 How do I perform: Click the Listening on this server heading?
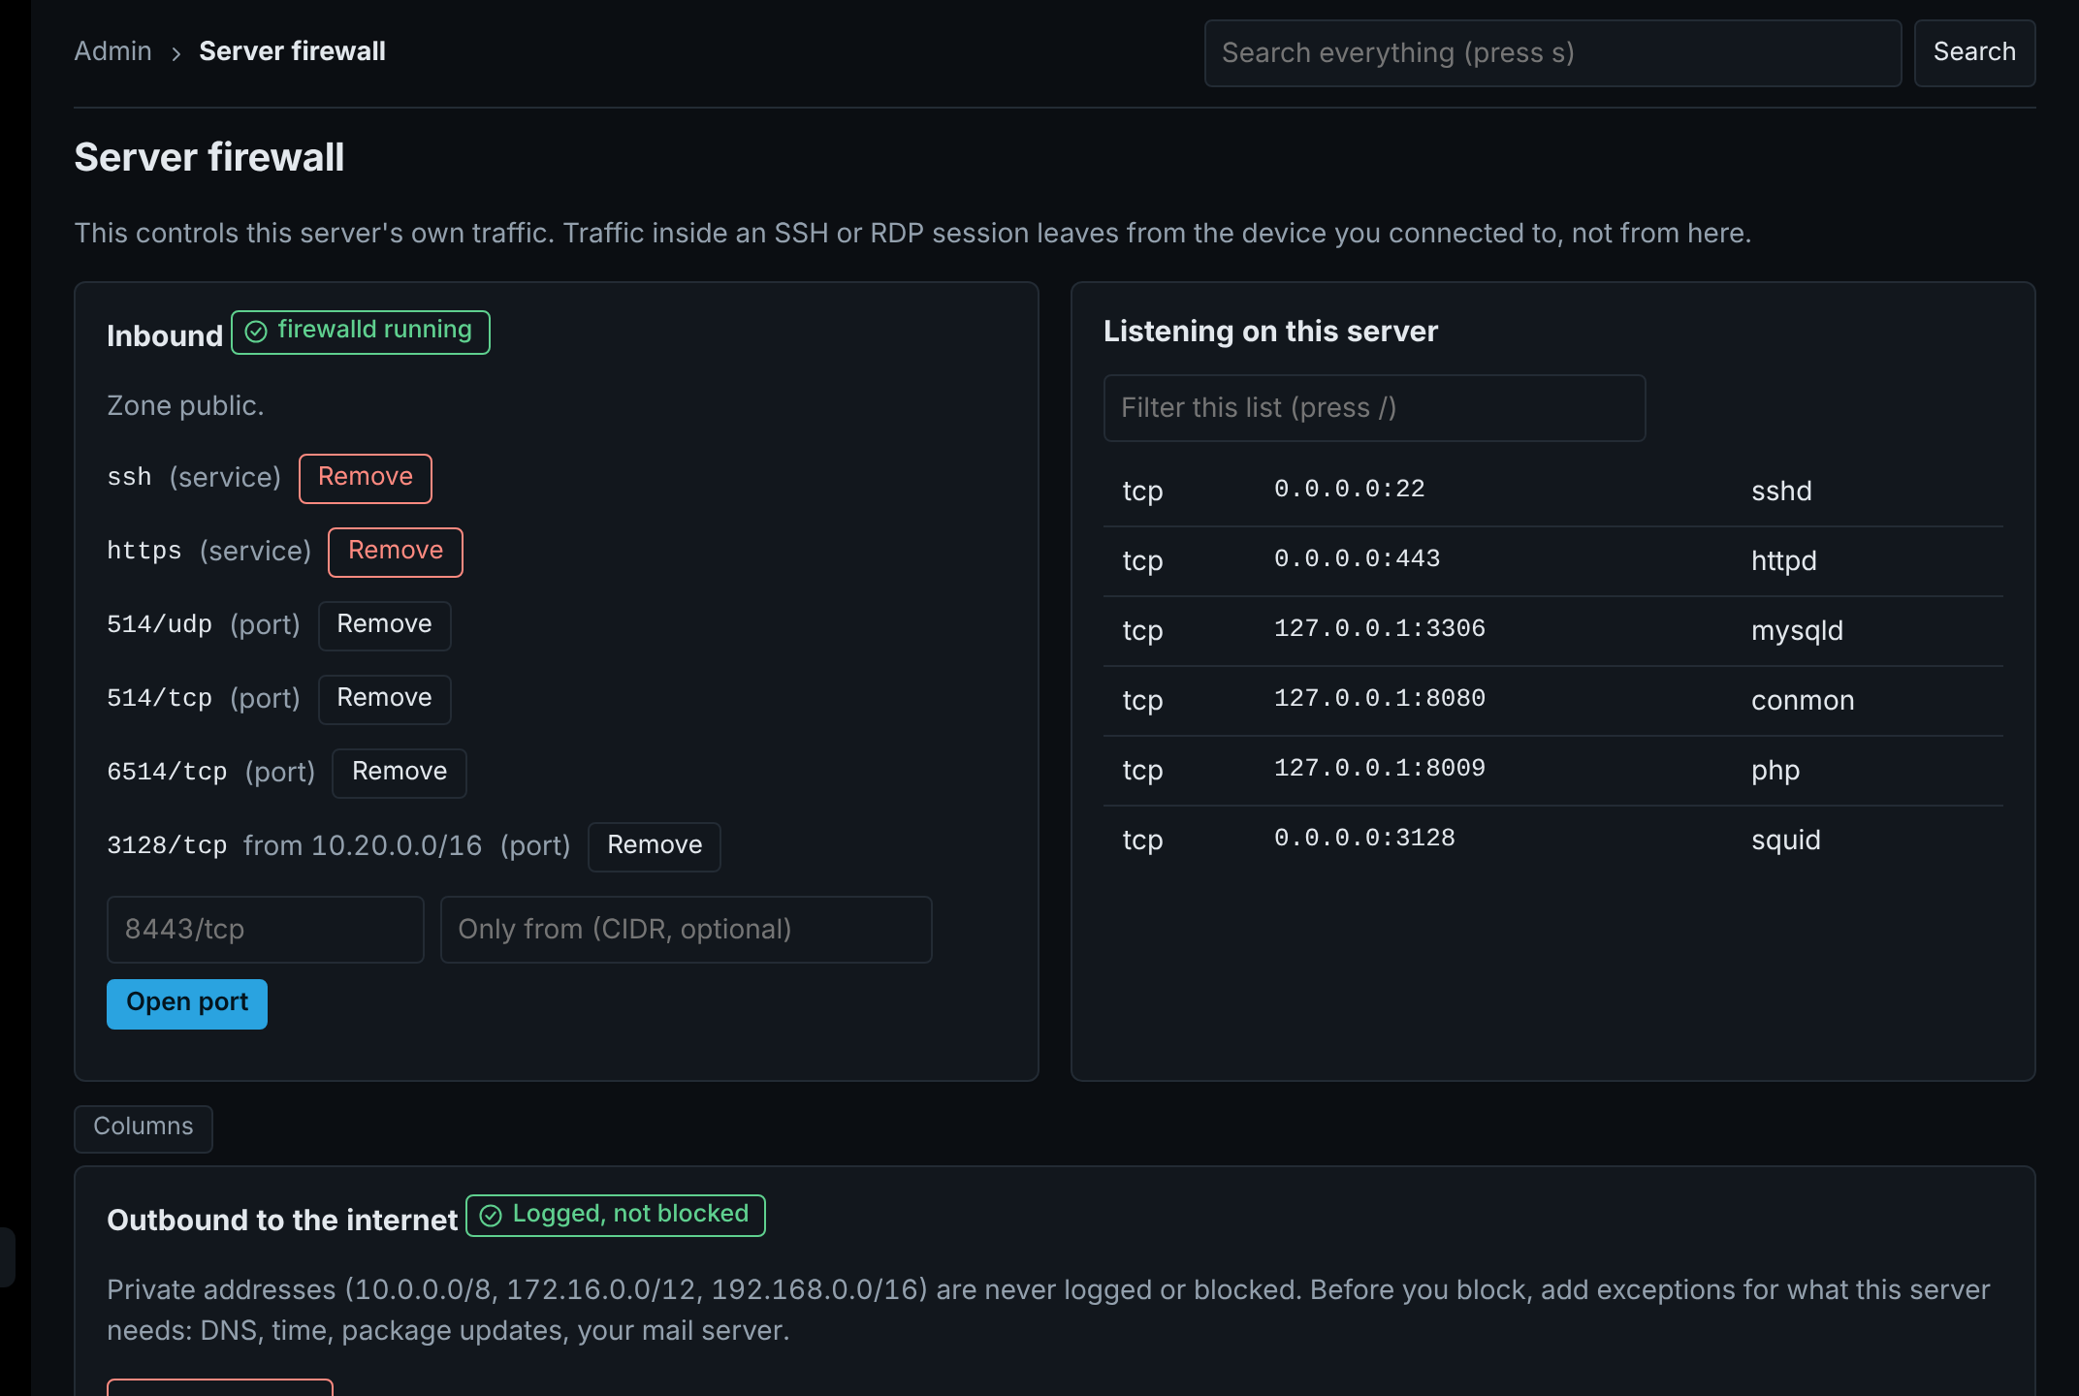point(1270,332)
